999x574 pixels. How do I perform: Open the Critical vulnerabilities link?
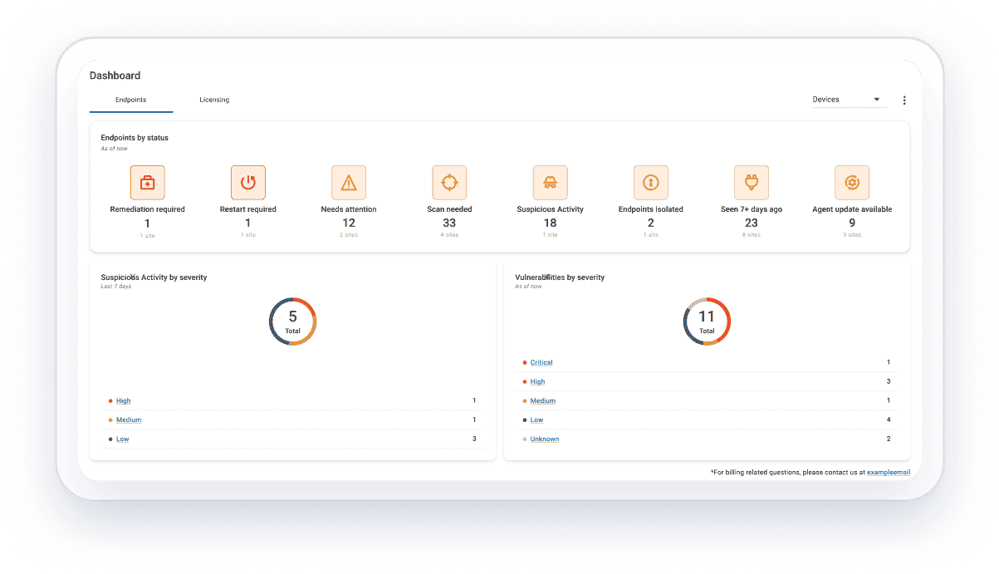point(541,362)
